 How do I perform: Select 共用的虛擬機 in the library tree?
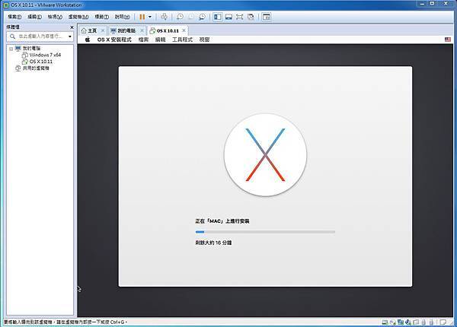(36, 68)
